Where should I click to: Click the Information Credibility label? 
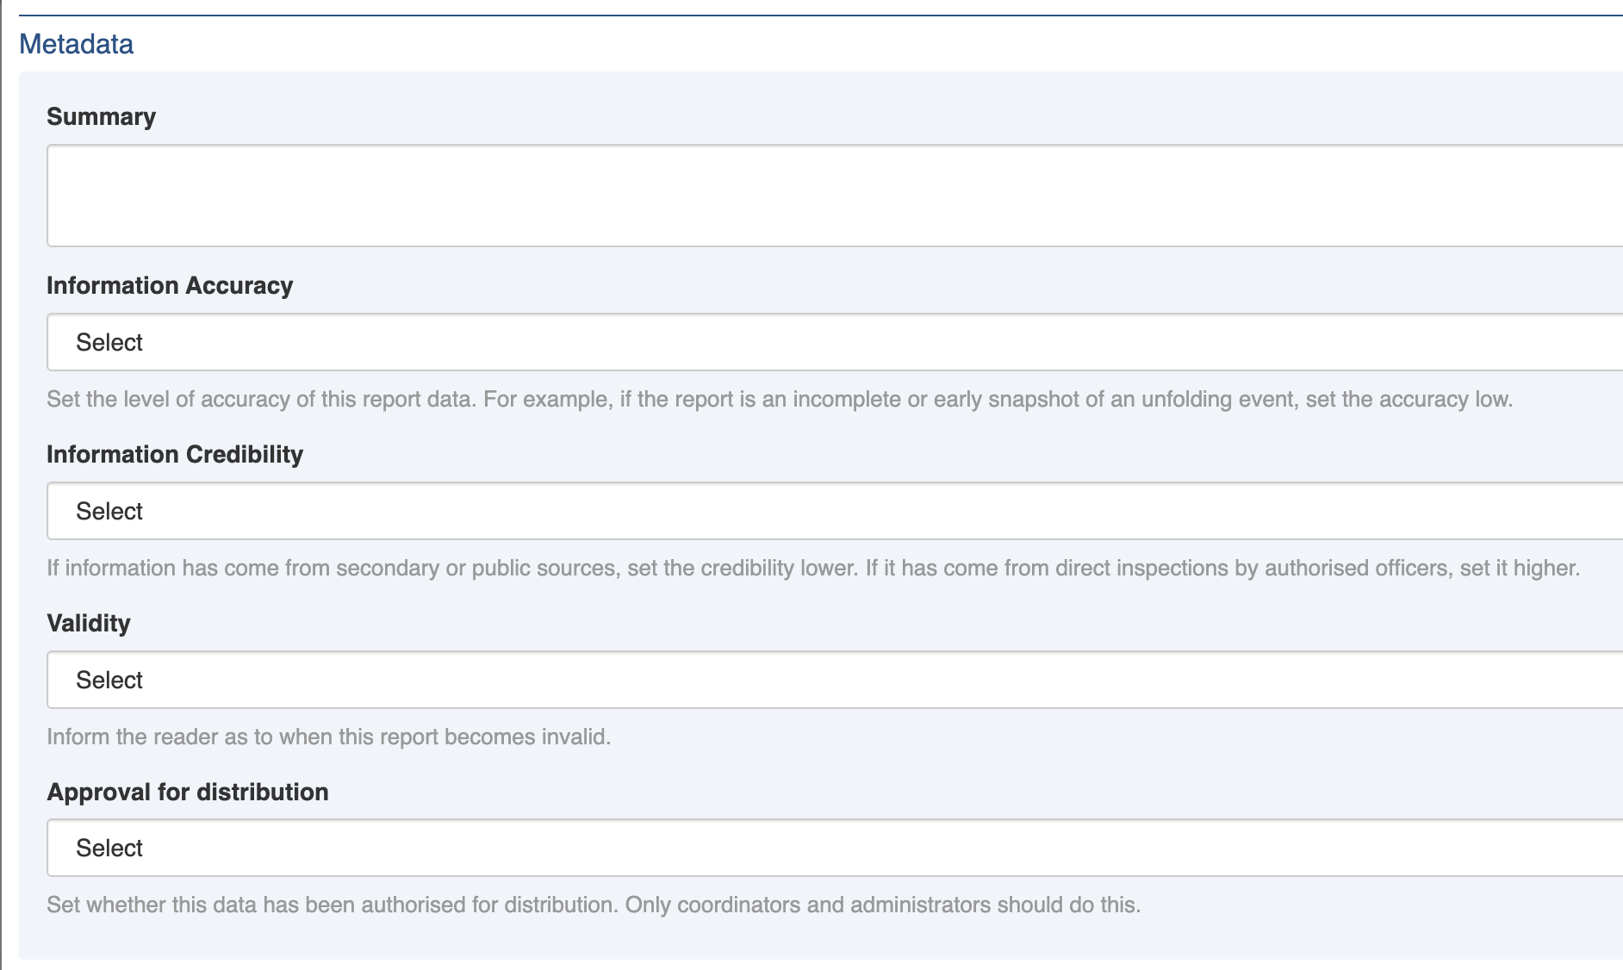[175, 454]
